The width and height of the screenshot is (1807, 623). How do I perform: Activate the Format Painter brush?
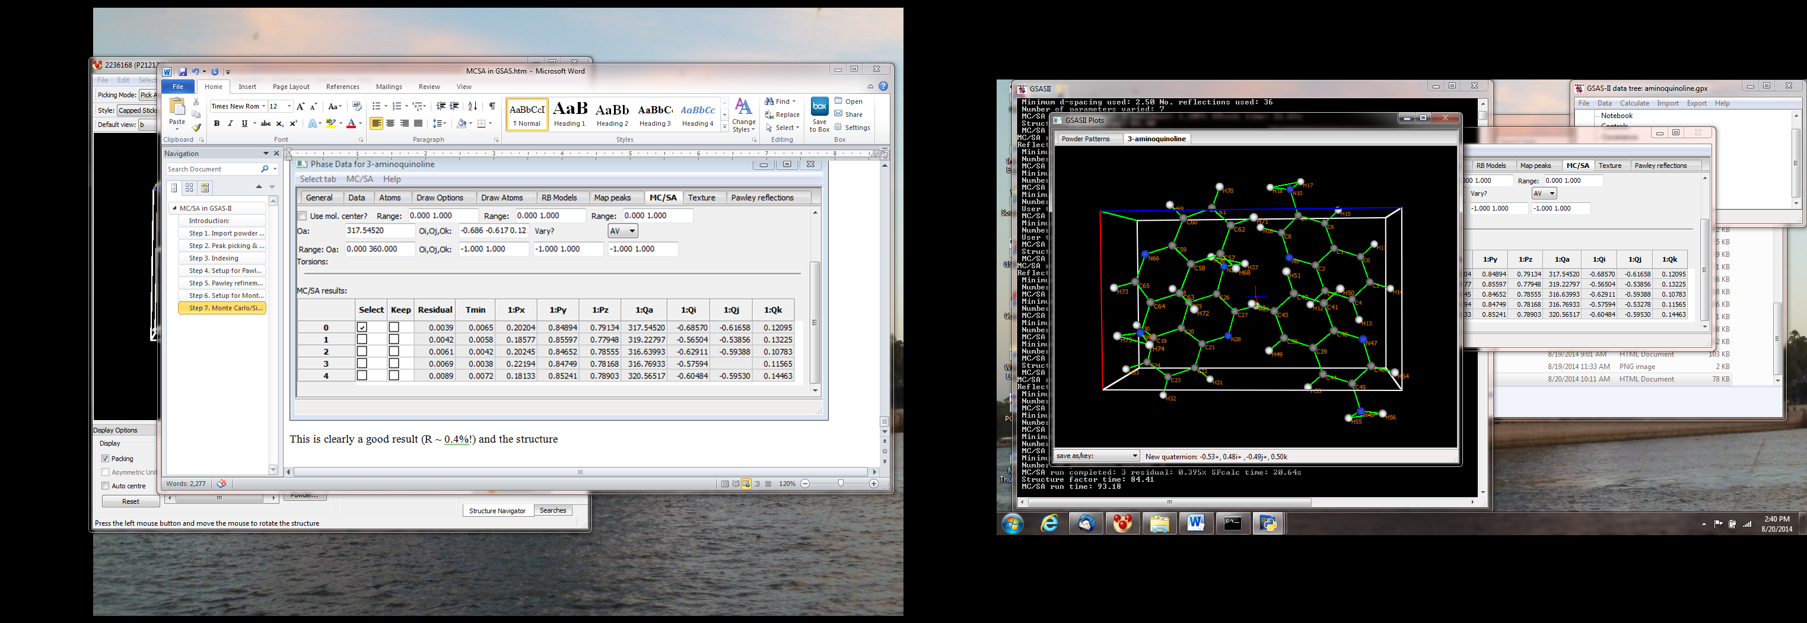(196, 127)
